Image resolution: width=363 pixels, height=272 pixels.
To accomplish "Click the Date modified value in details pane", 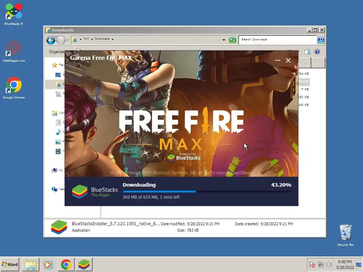I will [203, 224].
